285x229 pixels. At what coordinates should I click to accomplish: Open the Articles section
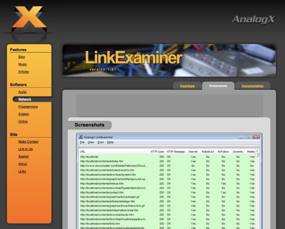pyautogui.click(x=24, y=71)
